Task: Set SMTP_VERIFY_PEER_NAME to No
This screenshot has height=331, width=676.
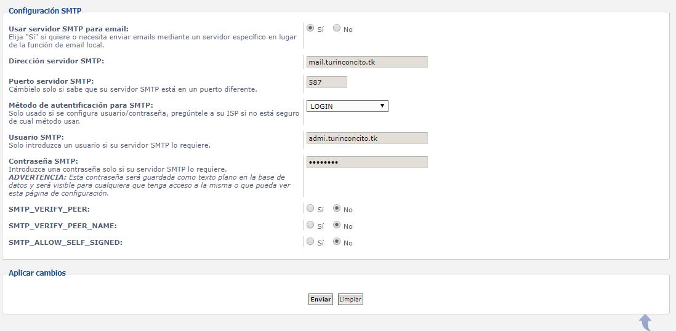Action: pyautogui.click(x=337, y=225)
